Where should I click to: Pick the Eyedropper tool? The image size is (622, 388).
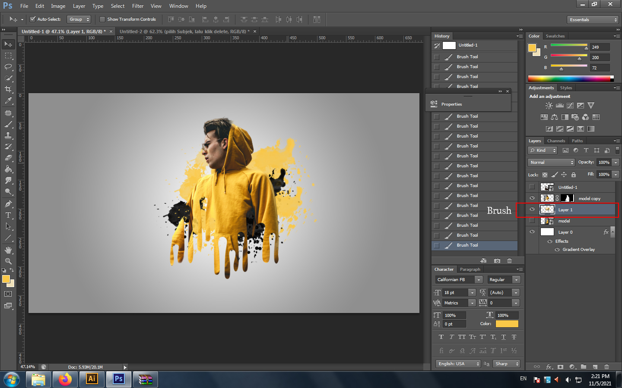(x=8, y=101)
